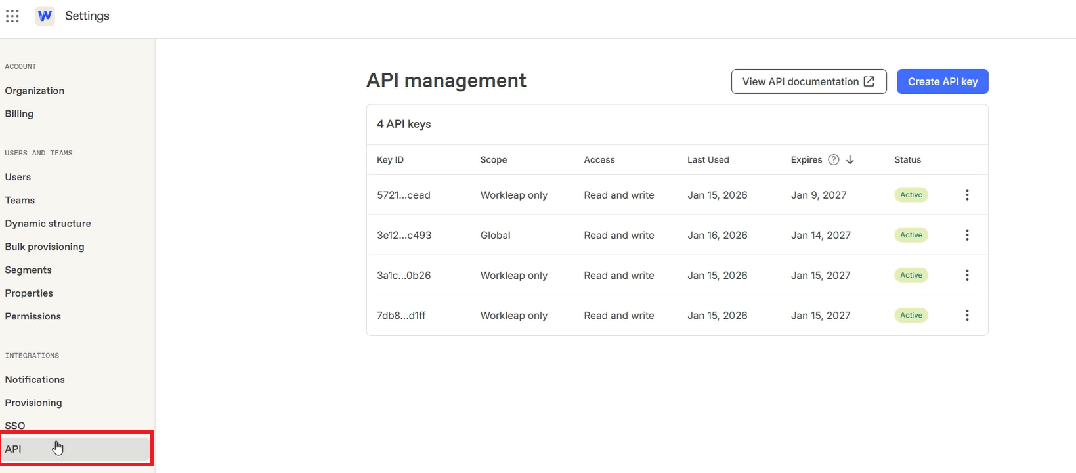Screen dimensions: 1076x473
Task: Open Dynamic structure settings
Action: click(48, 223)
